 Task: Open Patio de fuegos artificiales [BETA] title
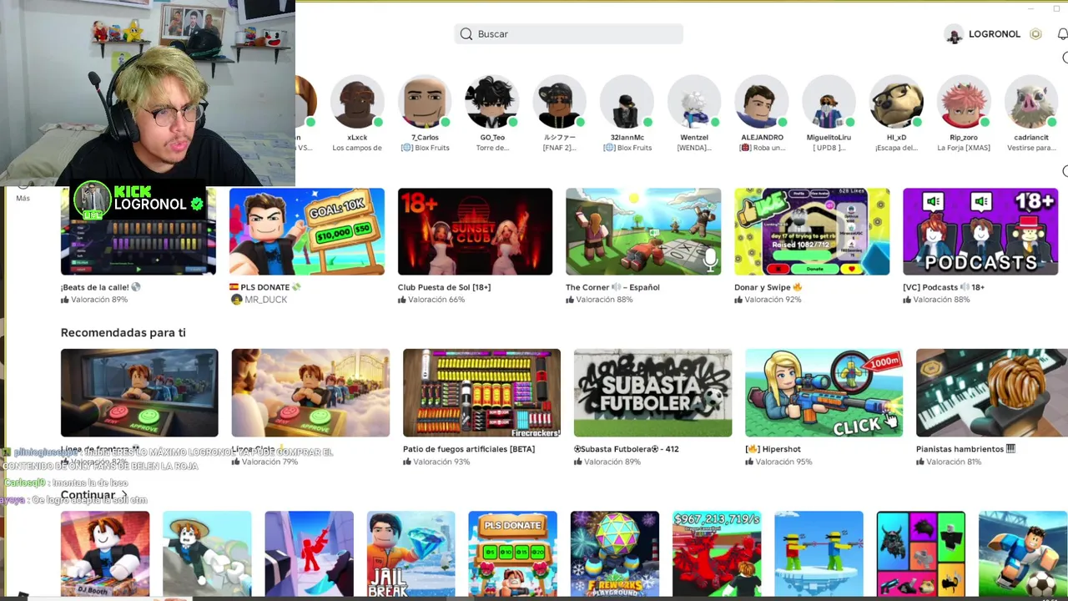click(x=469, y=449)
